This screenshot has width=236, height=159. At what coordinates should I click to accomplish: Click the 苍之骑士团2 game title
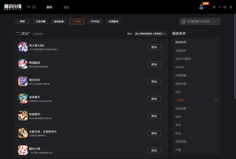click(37, 45)
